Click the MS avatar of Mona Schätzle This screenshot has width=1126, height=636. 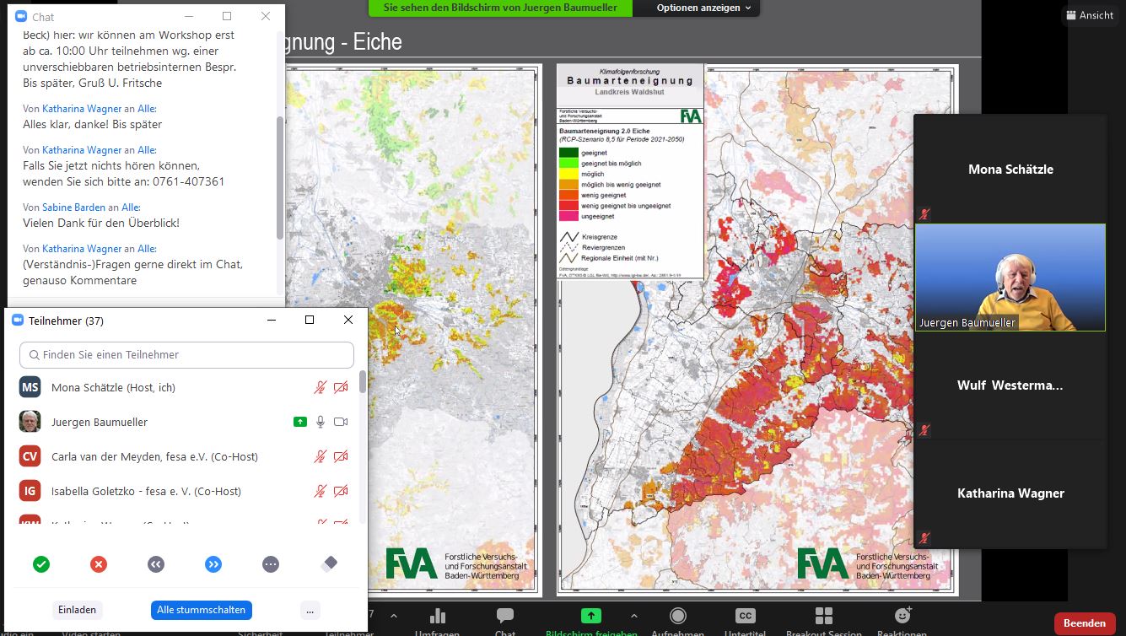tap(30, 387)
